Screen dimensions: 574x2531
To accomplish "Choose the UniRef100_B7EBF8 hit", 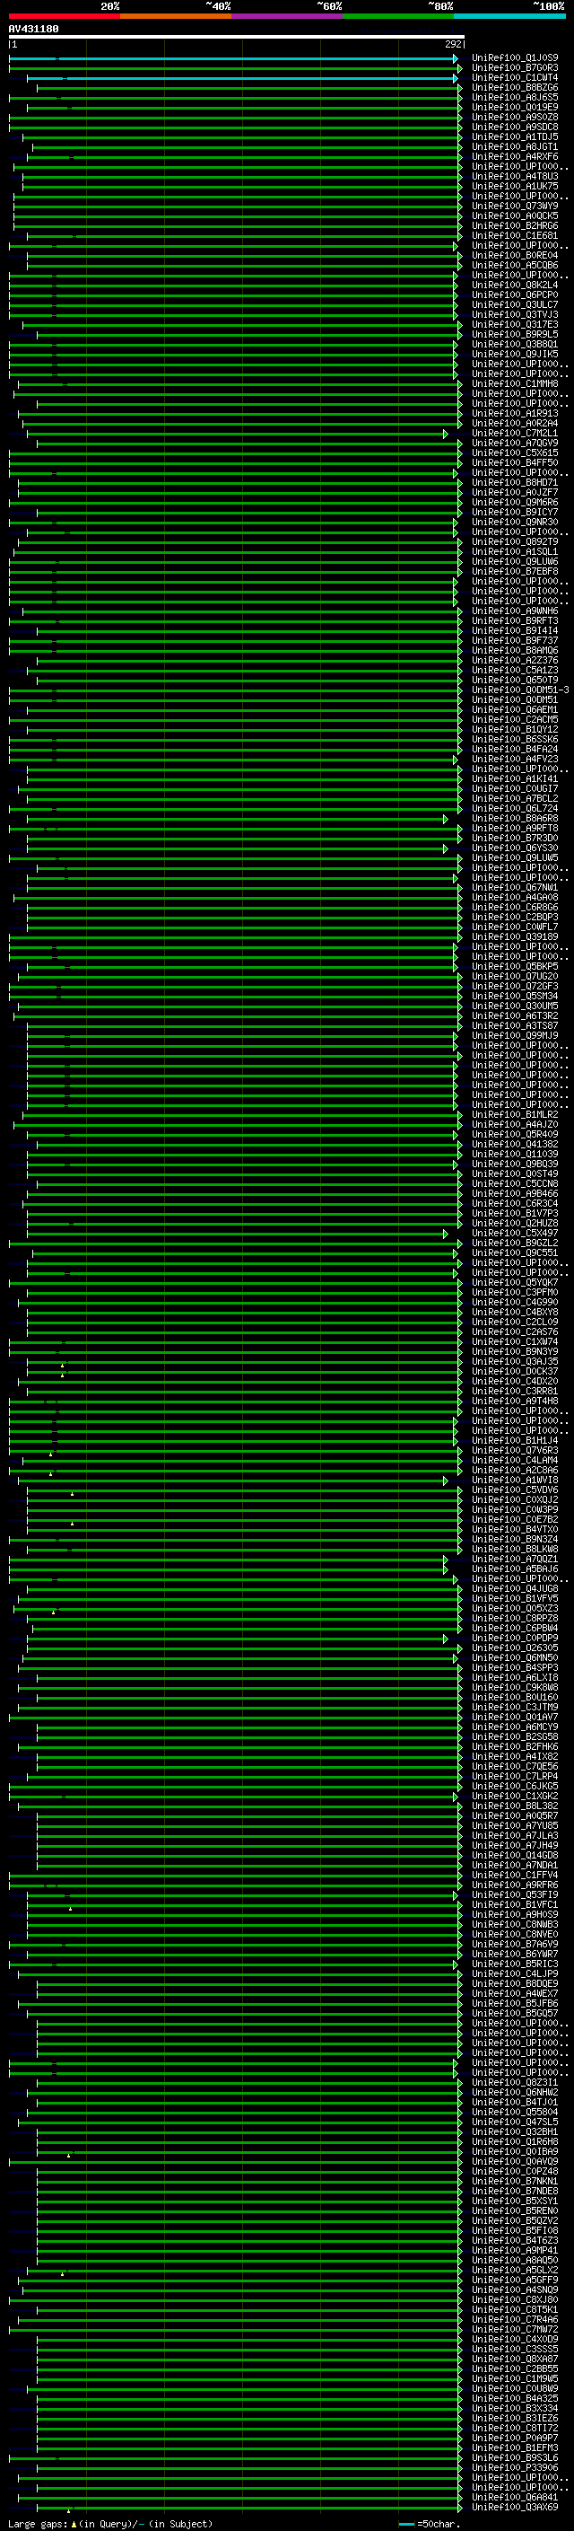I will tap(515, 571).
